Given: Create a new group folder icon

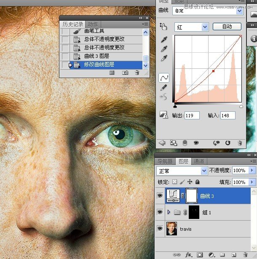Looking at the screenshot, I should coord(222,255).
